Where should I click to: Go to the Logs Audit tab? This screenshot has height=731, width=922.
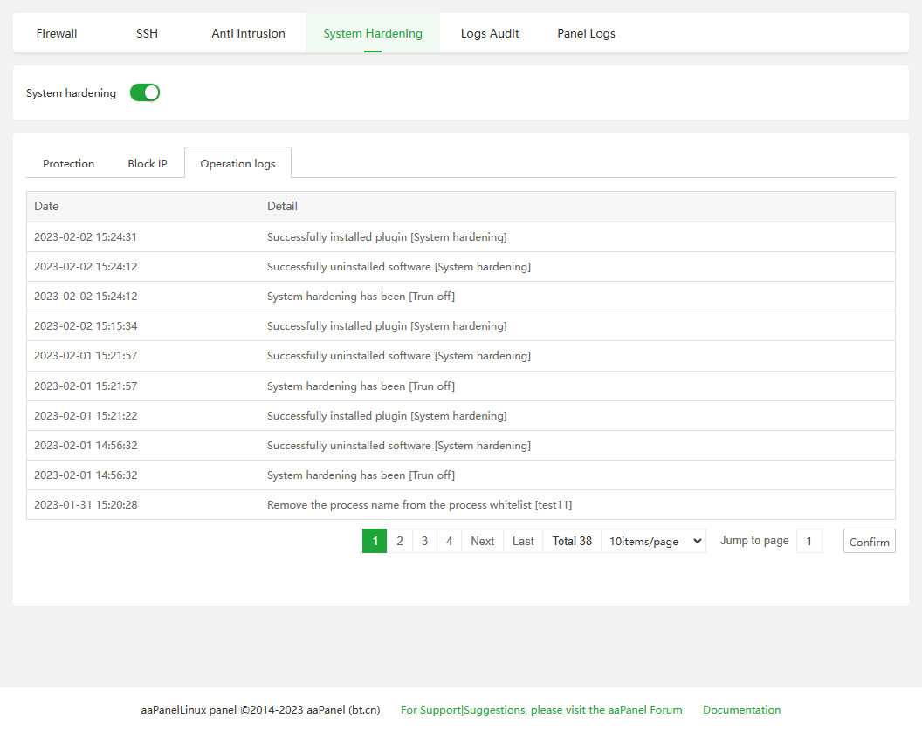[x=490, y=33]
